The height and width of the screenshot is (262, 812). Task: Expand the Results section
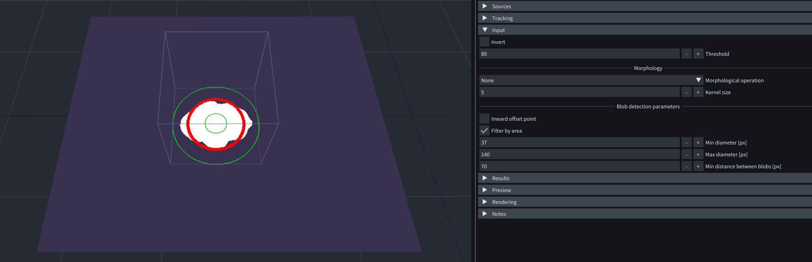[x=645, y=178]
